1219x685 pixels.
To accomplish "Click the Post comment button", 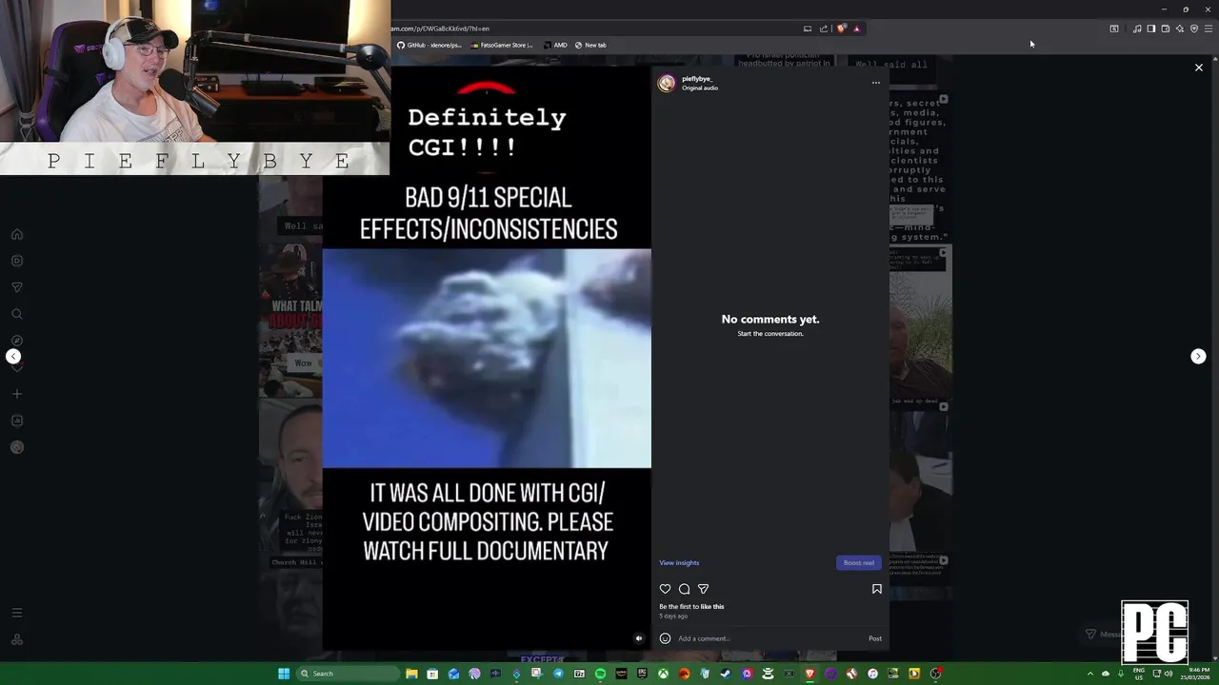I will tap(875, 638).
